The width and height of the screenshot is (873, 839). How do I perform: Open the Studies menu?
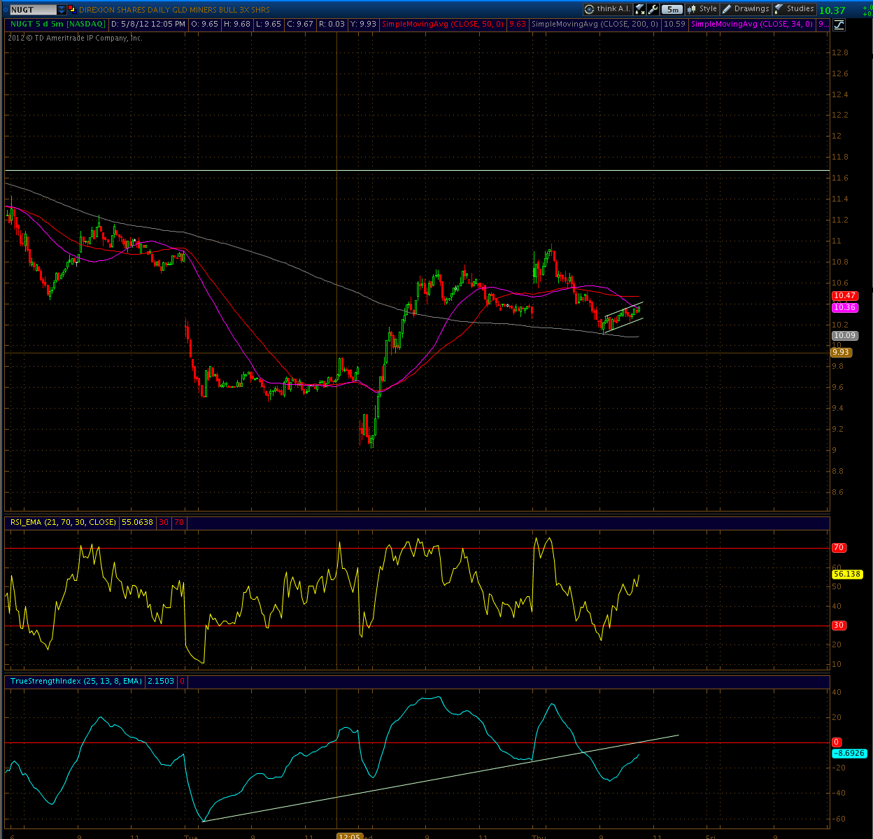pos(794,9)
